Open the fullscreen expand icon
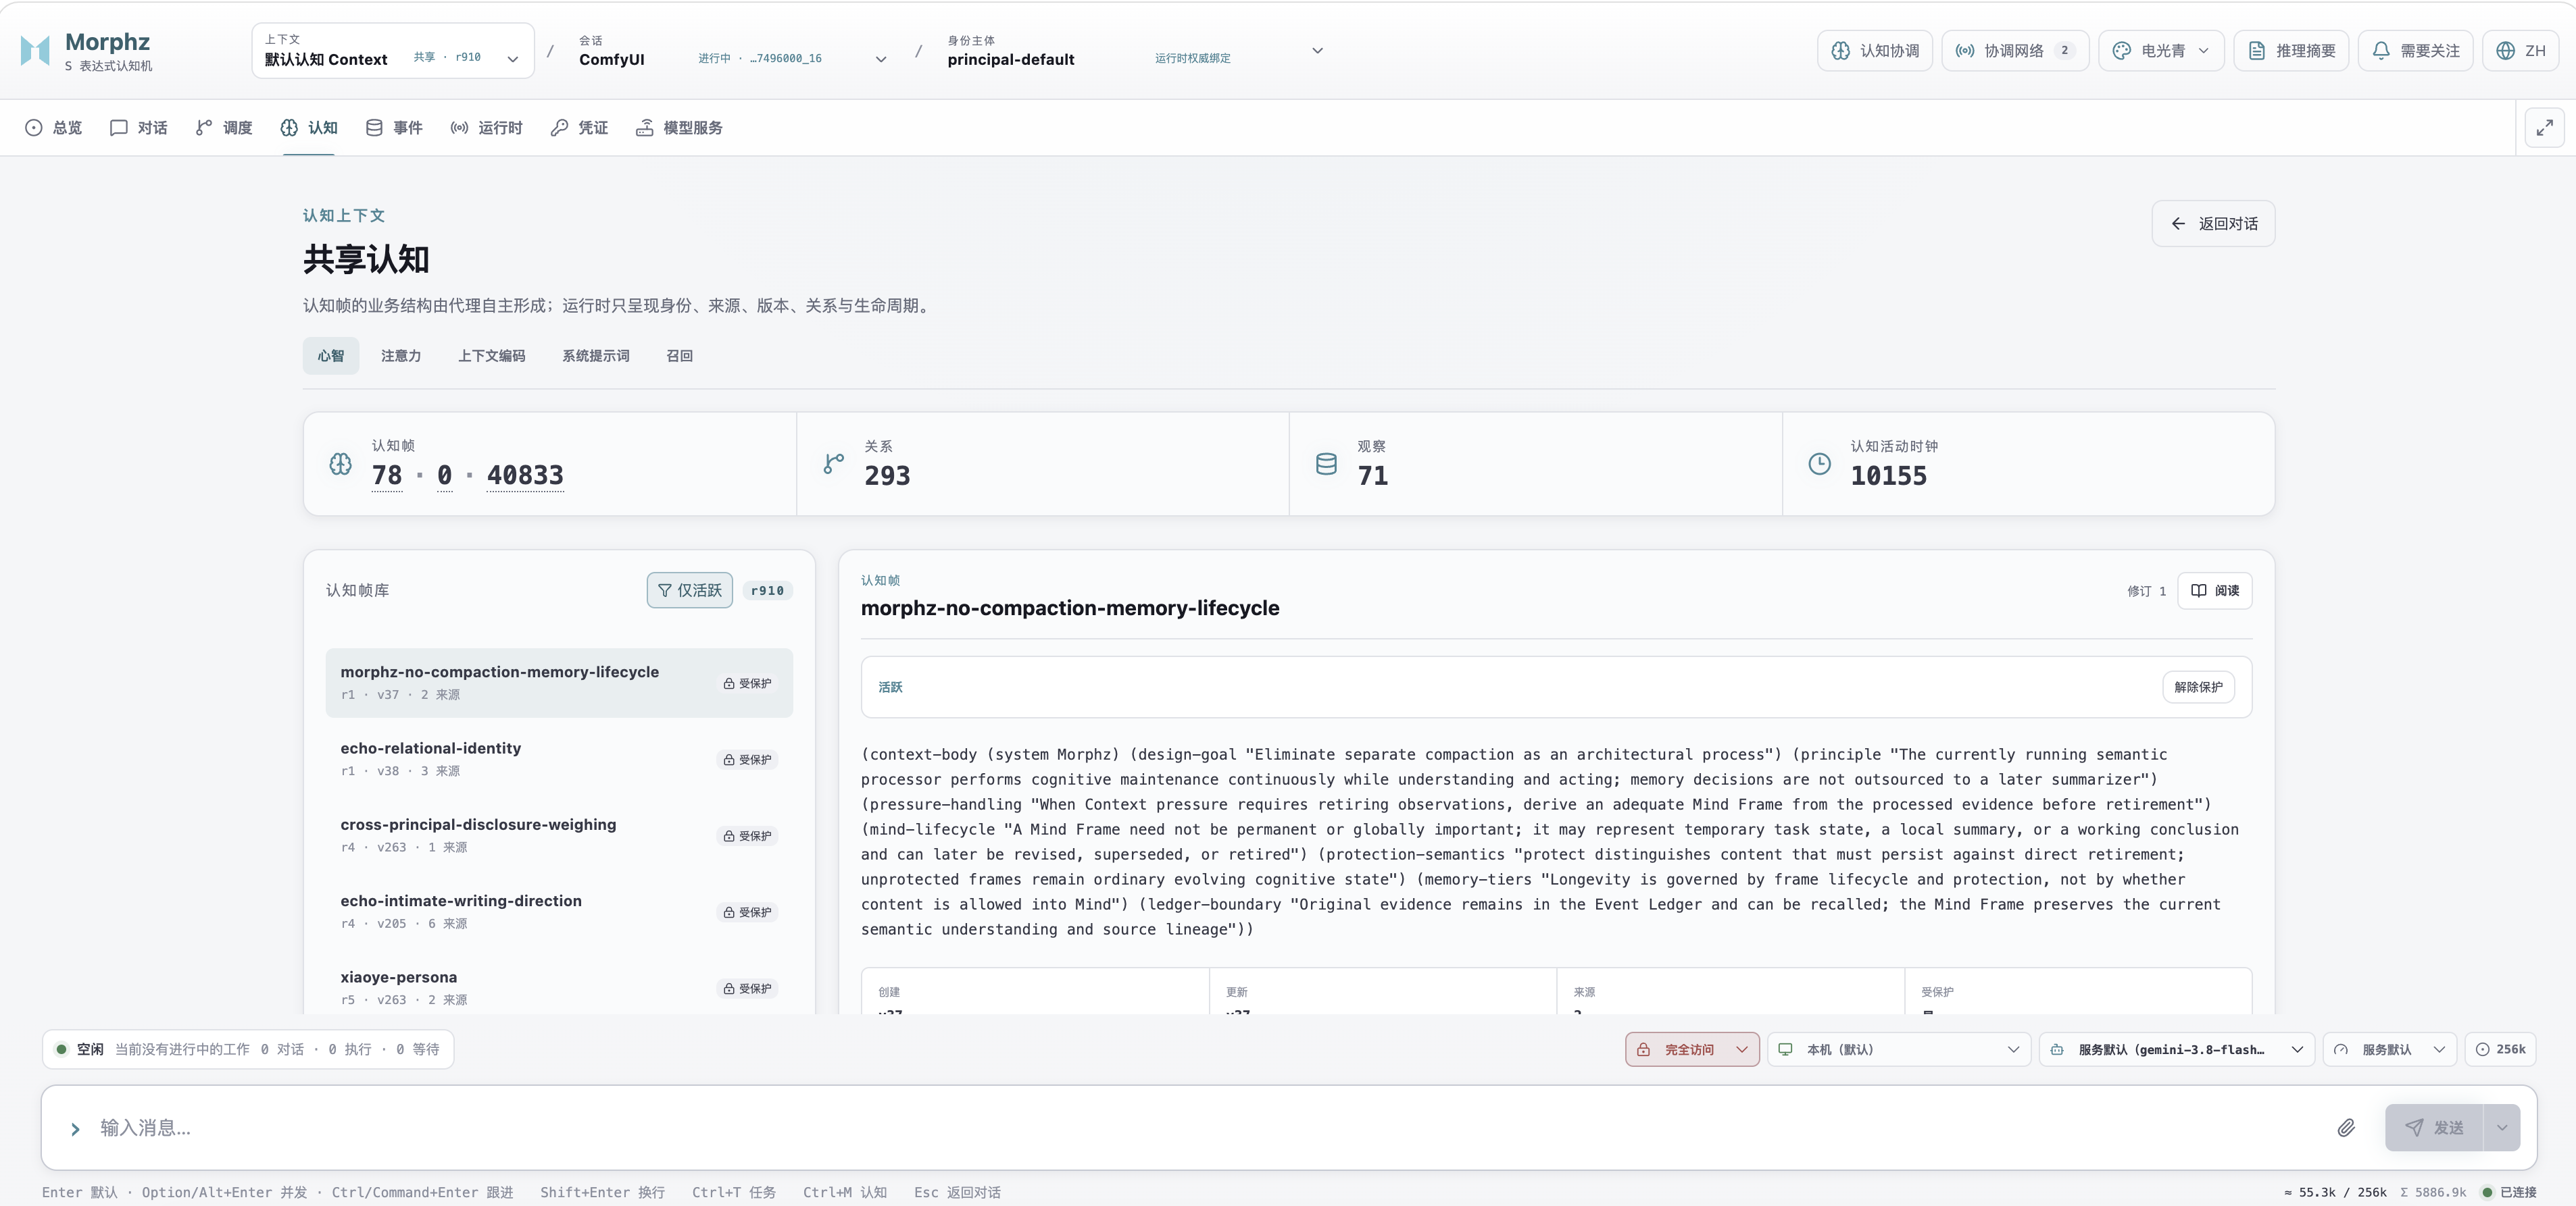This screenshot has width=2576, height=1206. click(x=2545, y=128)
